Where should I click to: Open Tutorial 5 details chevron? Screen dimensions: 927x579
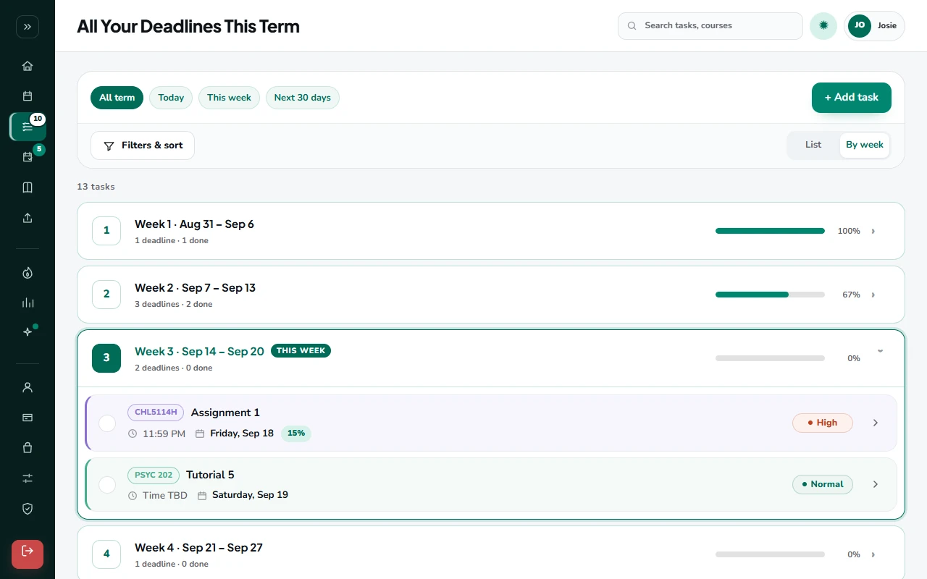tap(876, 484)
